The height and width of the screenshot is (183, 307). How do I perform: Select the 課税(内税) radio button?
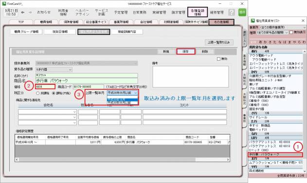click(54, 93)
